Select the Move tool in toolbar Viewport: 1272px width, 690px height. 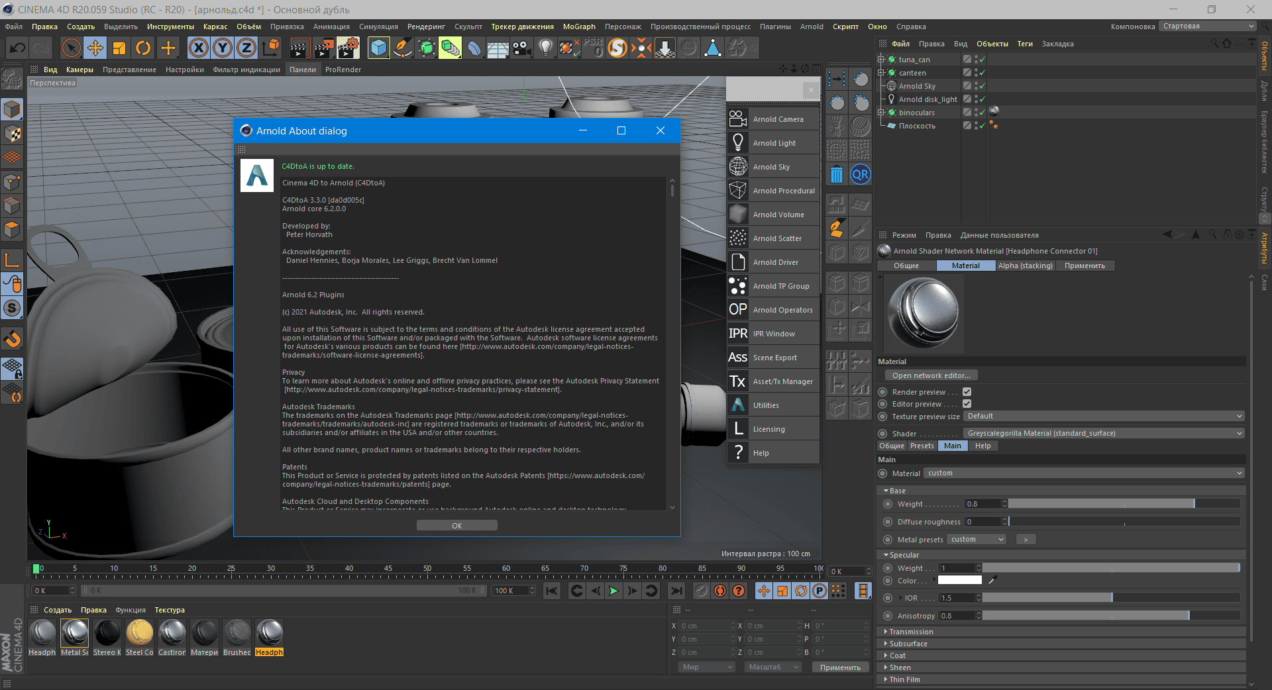[x=95, y=48]
